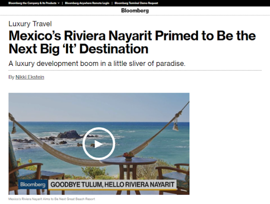The width and height of the screenshot is (270, 204).
Task: Click the Bloomberg badge on video overlay
Action: (33, 184)
